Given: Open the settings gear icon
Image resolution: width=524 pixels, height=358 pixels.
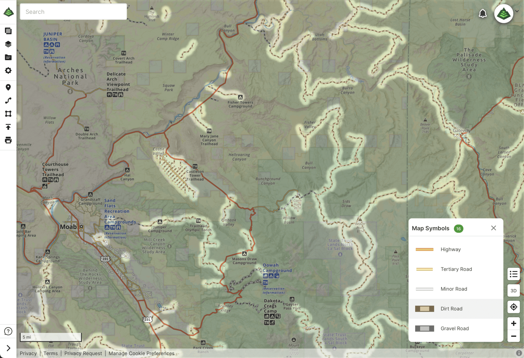Looking at the screenshot, I should click(x=8, y=71).
